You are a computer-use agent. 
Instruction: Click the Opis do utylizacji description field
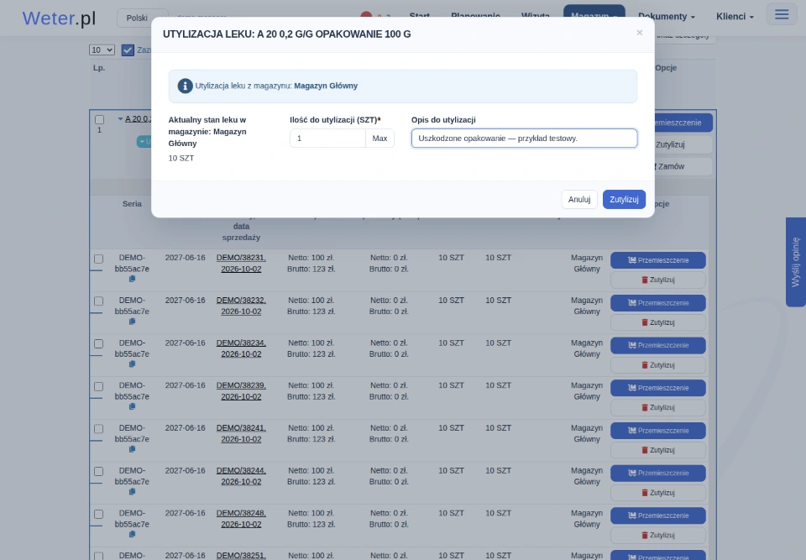coord(524,139)
